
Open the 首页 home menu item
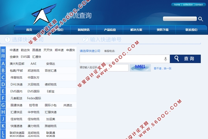tap(29, 30)
